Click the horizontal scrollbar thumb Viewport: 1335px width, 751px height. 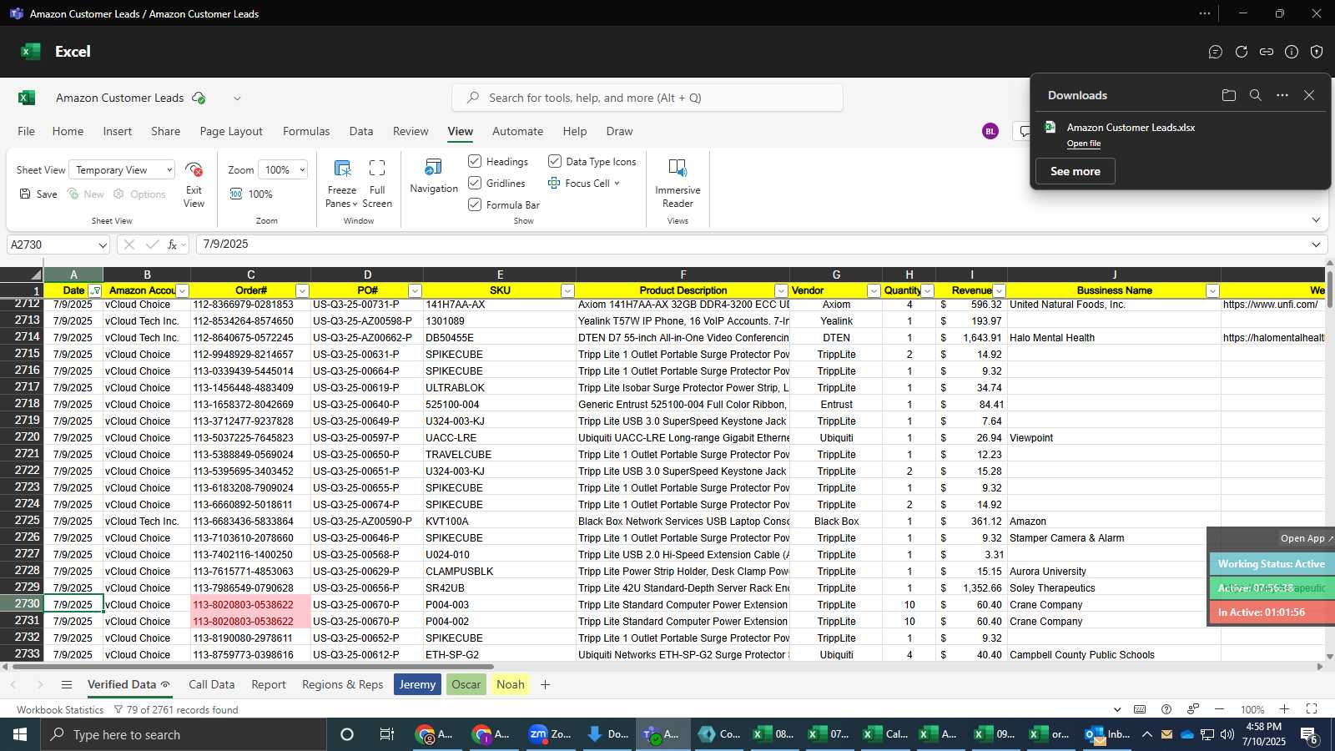click(251, 667)
